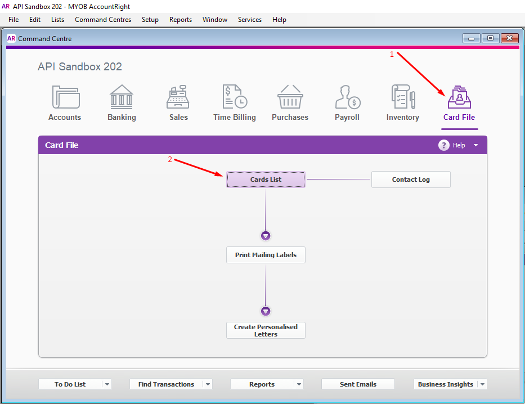
Task: Close the Command Centre window
Action: click(x=510, y=38)
